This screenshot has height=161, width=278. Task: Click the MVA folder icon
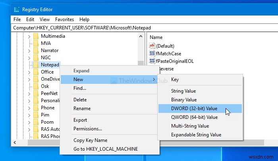point(36,43)
